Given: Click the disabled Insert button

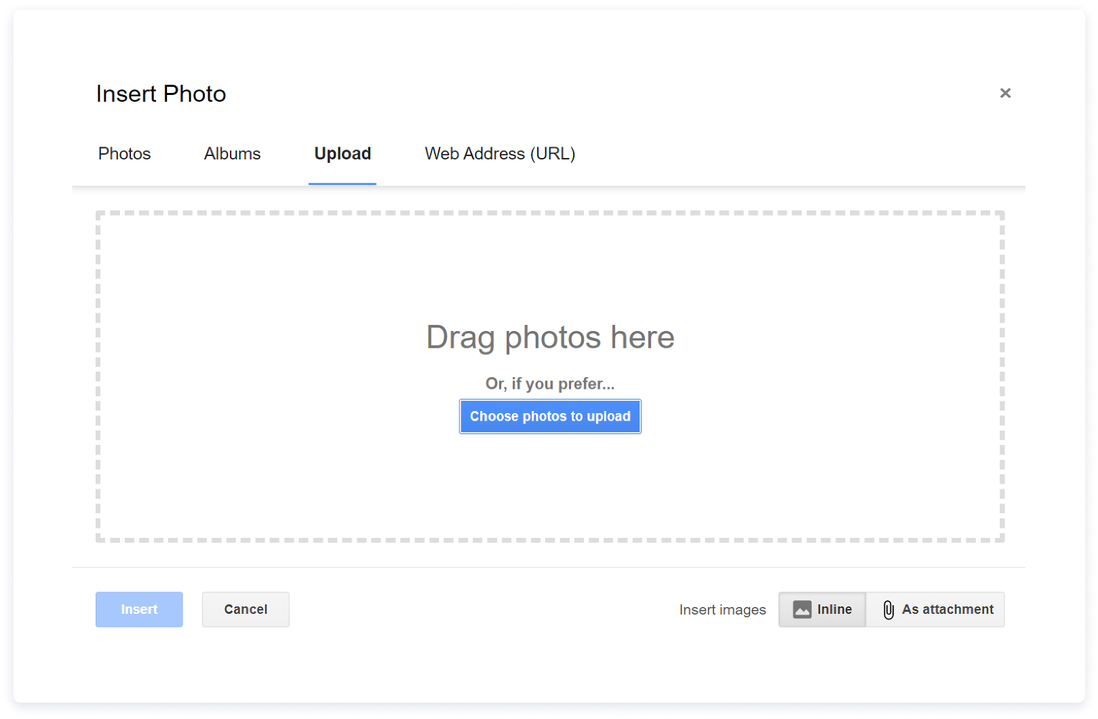Looking at the screenshot, I should tap(139, 609).
